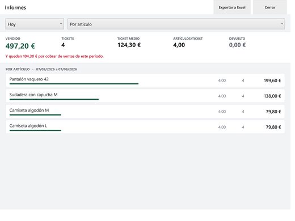Select the Pantalón vaquero 42 row
Viewport: 295px width, 221px height.
tap(145, 80)
